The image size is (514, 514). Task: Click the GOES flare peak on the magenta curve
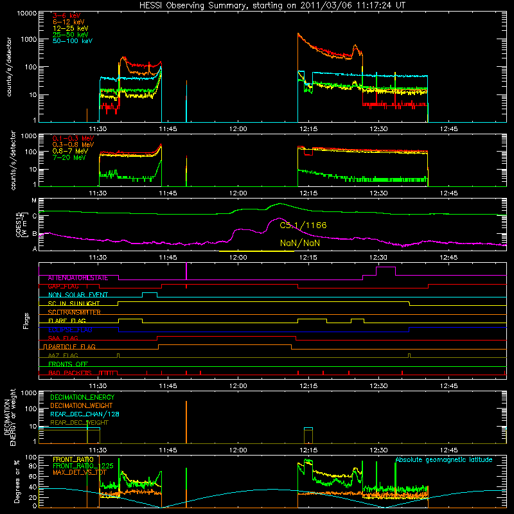[x=279, y=218]
